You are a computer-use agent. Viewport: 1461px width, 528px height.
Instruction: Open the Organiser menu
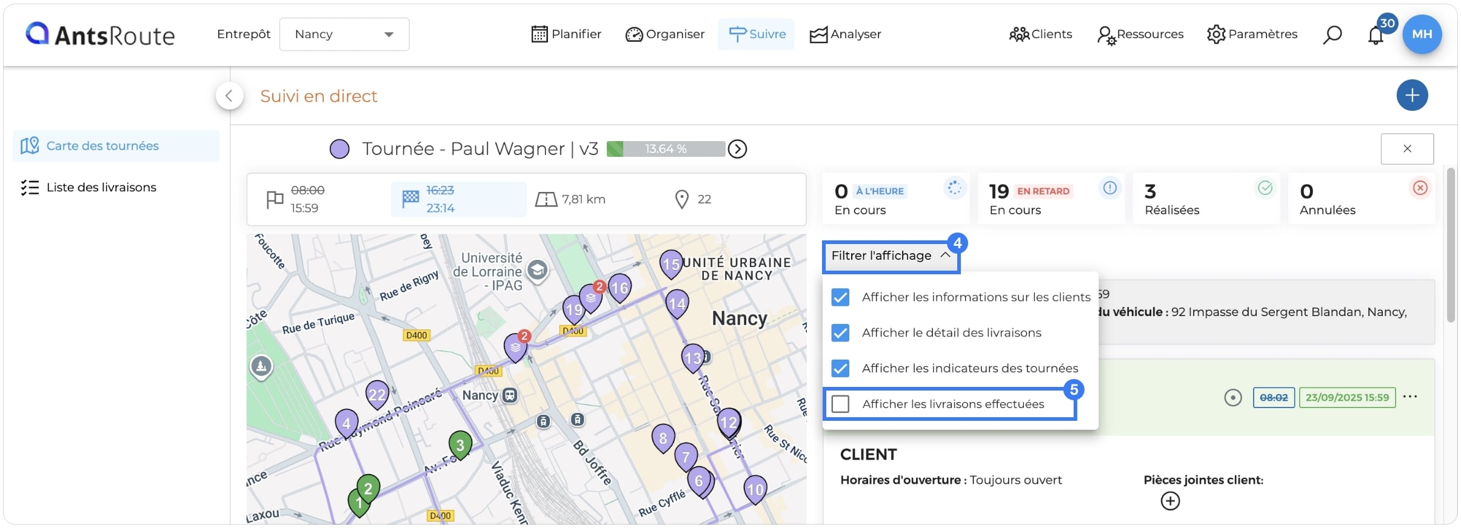[x=665, y=35]
